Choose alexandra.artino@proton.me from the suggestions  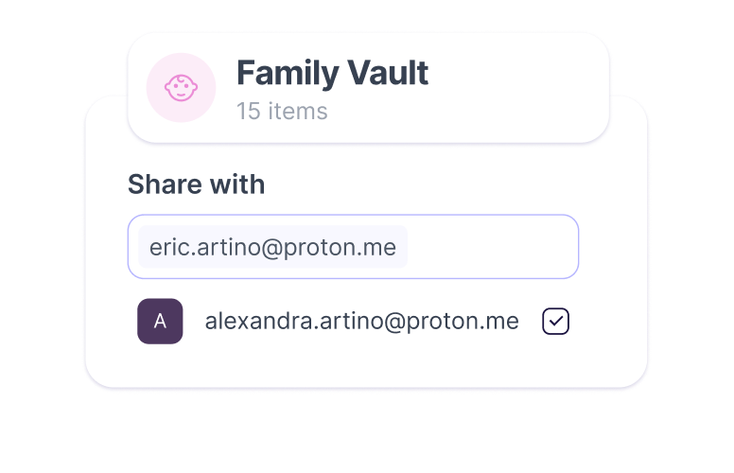coord(361,322)
